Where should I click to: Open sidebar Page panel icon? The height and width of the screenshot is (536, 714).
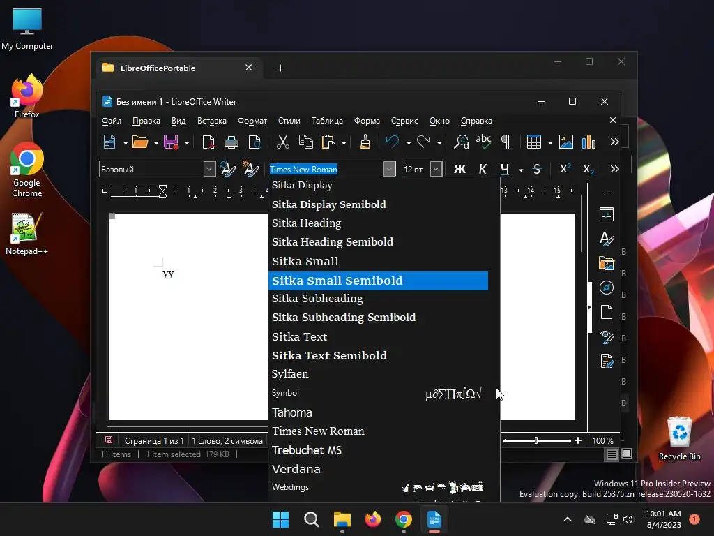click(x=607, y=312)
